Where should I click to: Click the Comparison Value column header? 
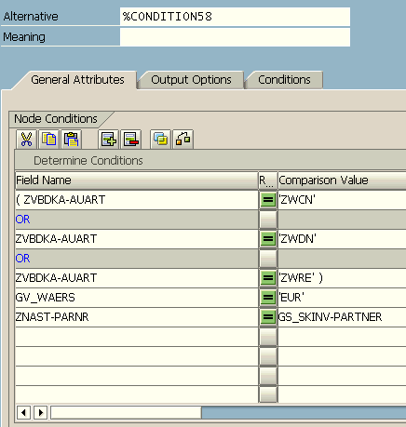coord(342,180)
